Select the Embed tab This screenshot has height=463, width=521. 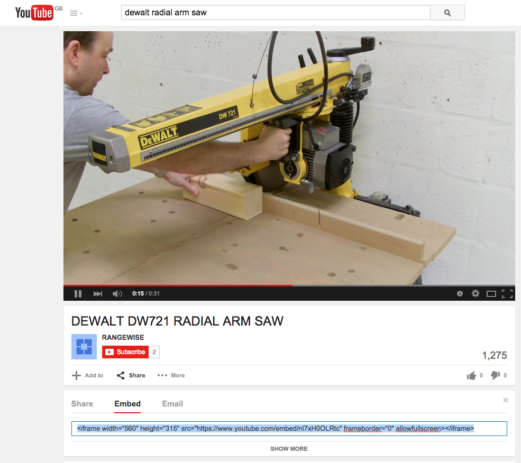[127, 404]
